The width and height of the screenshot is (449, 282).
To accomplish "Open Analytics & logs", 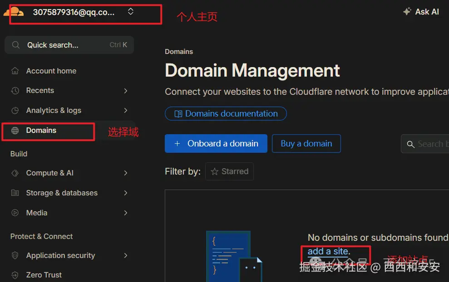I will click(x=54, y=111).
